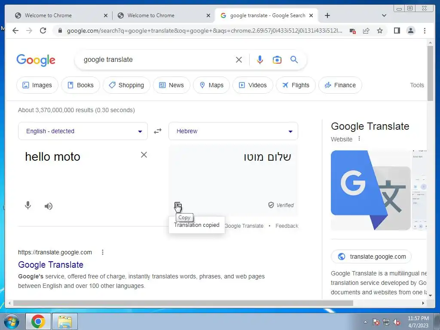This screenshot has height=330, width=440.
Task: Close the second Welcome to Chrome tab
Action: tap(208, 15)
